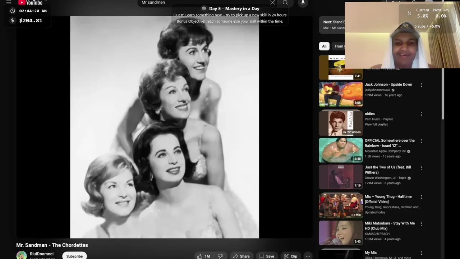Screen dimensions: 460x259
Task: Open 'OFFICIAL Somewhere over the Rainbow' title
Action: pyautogui.click(x=390, y=143)
